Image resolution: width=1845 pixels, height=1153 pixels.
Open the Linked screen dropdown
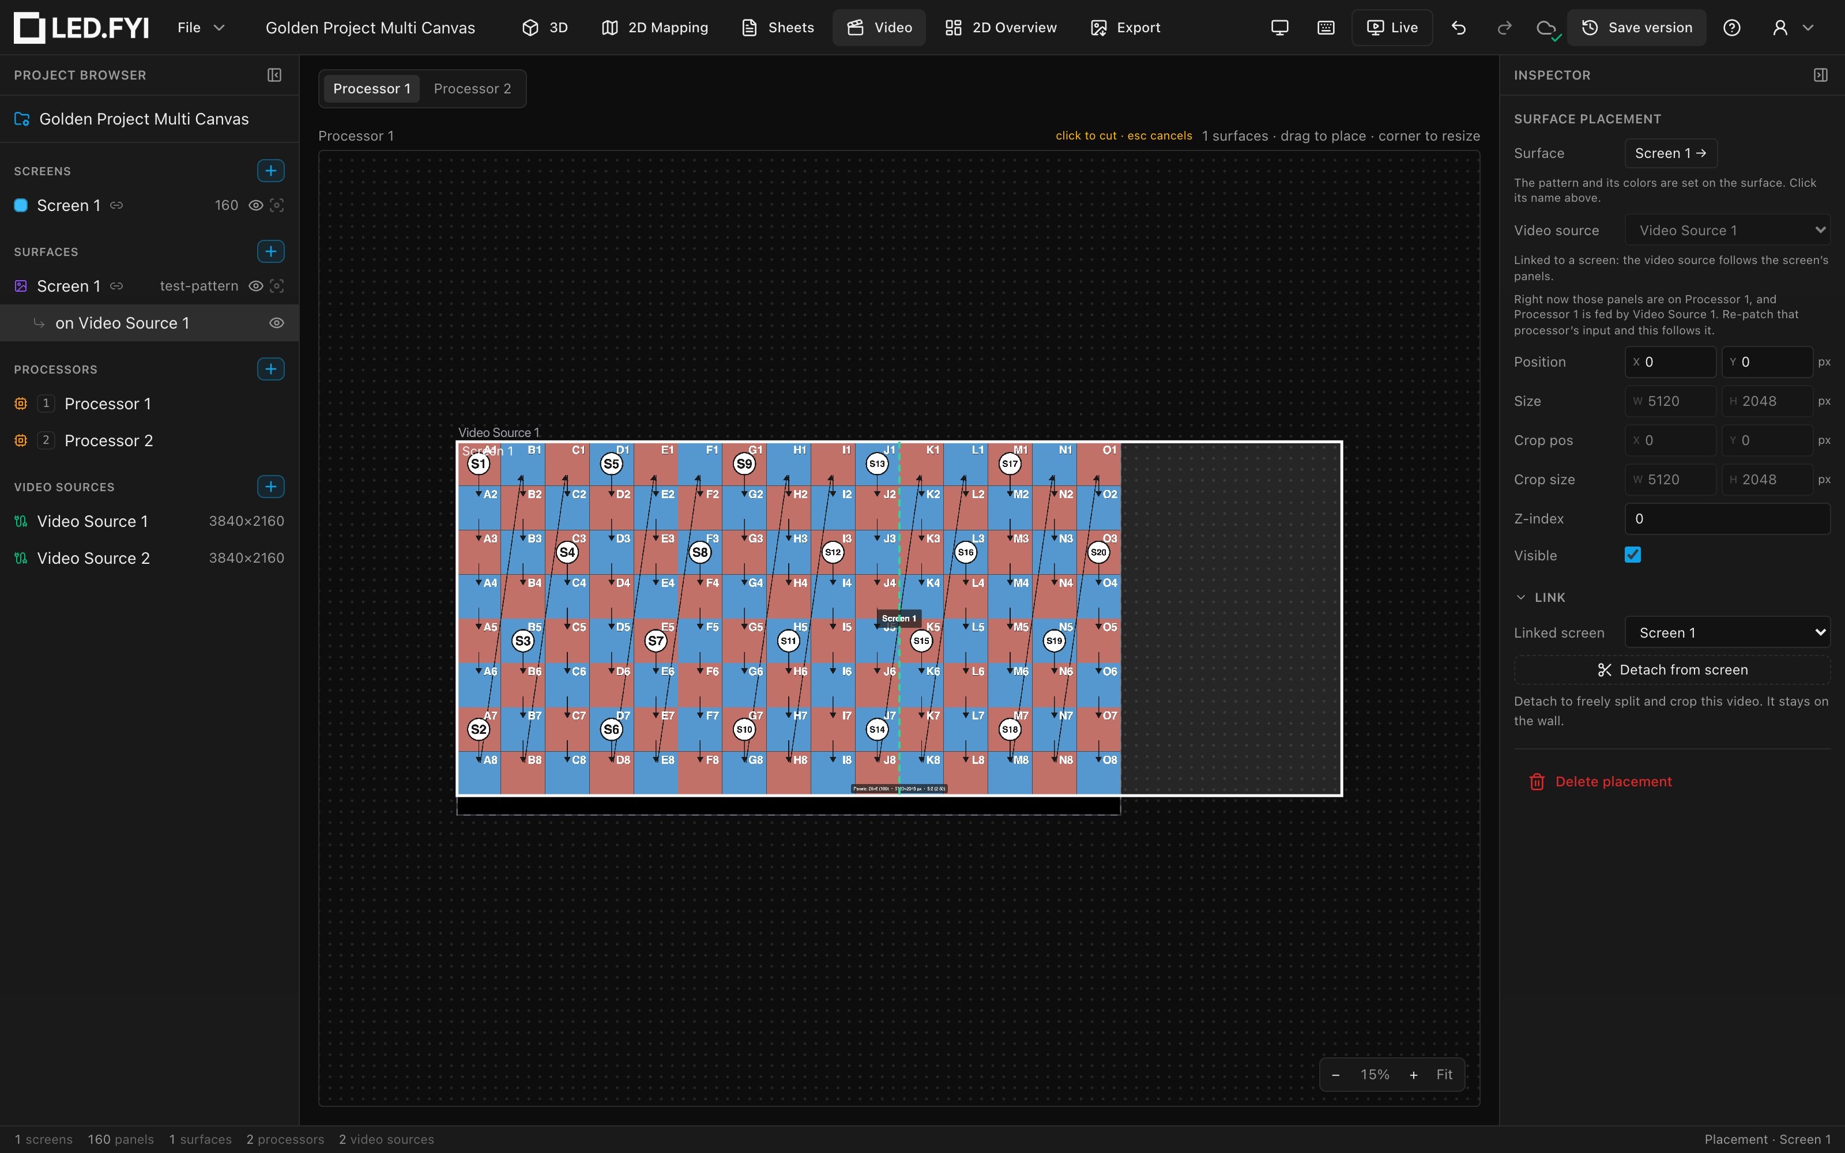coord(1727,633)
